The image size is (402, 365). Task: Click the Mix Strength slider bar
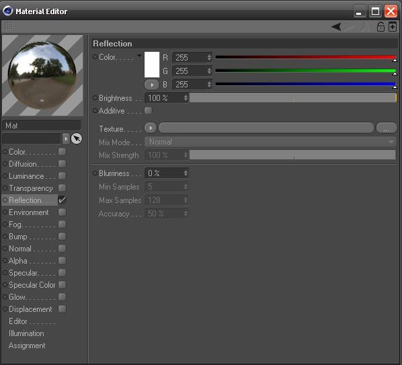pyautogui.click(x=292, y=155)
